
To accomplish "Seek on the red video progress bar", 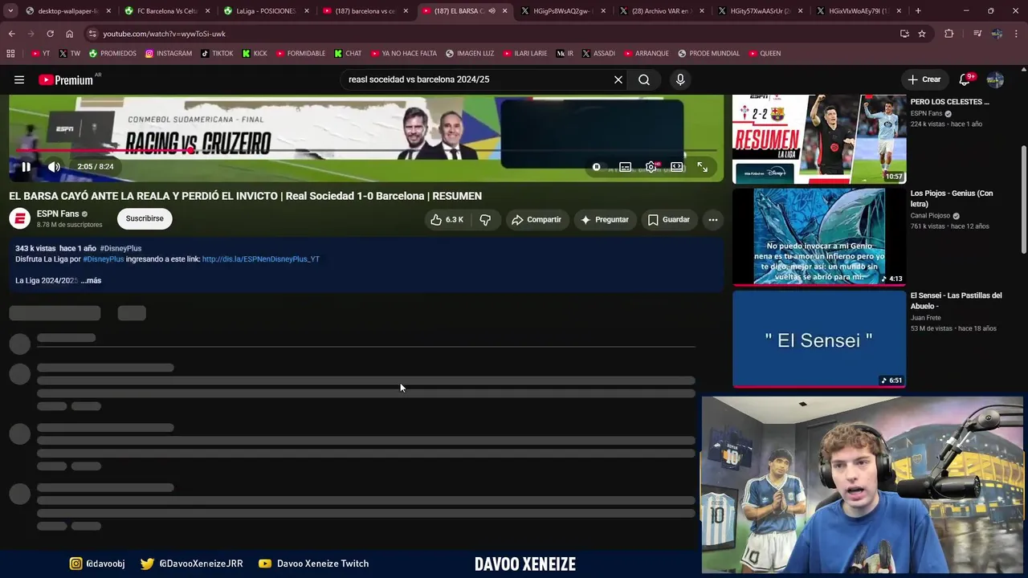I will (366, 150).
